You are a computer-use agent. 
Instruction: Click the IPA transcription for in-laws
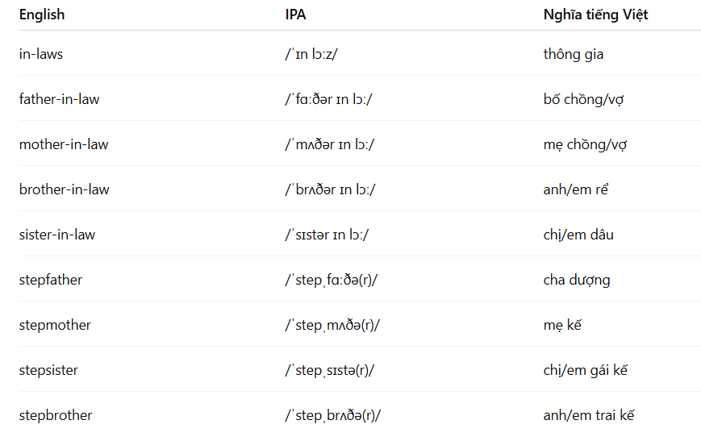pos(311,54)
